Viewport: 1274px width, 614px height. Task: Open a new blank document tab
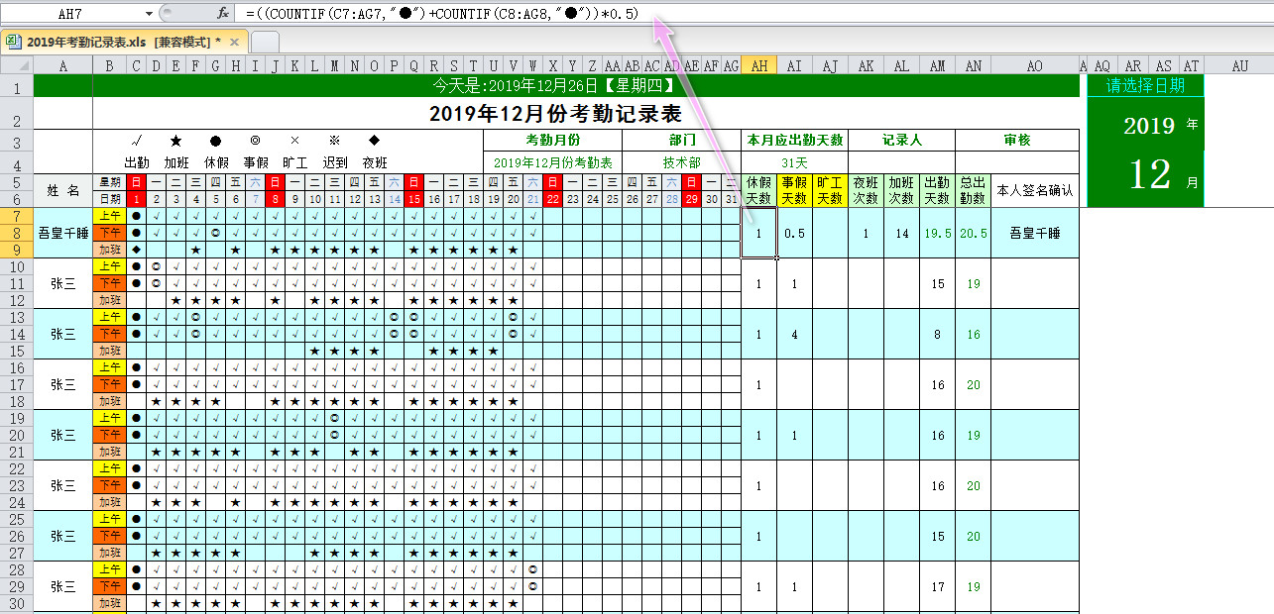pyautogui.click(x=265, y=42)
